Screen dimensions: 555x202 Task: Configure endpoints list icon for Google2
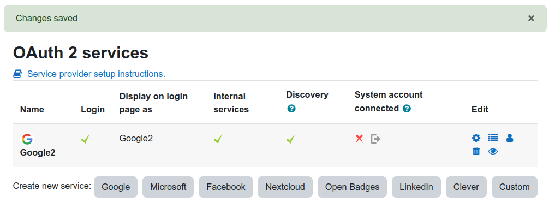(x=493, y=138)
